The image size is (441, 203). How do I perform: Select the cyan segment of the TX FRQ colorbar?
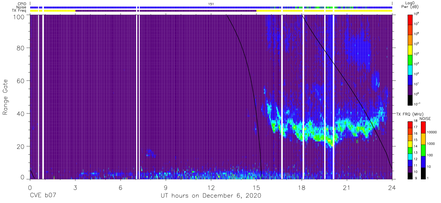point(410,156)
